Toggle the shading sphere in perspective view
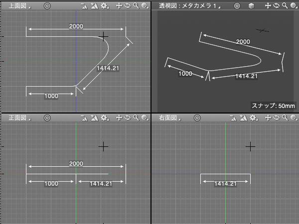 pos(294,6)
